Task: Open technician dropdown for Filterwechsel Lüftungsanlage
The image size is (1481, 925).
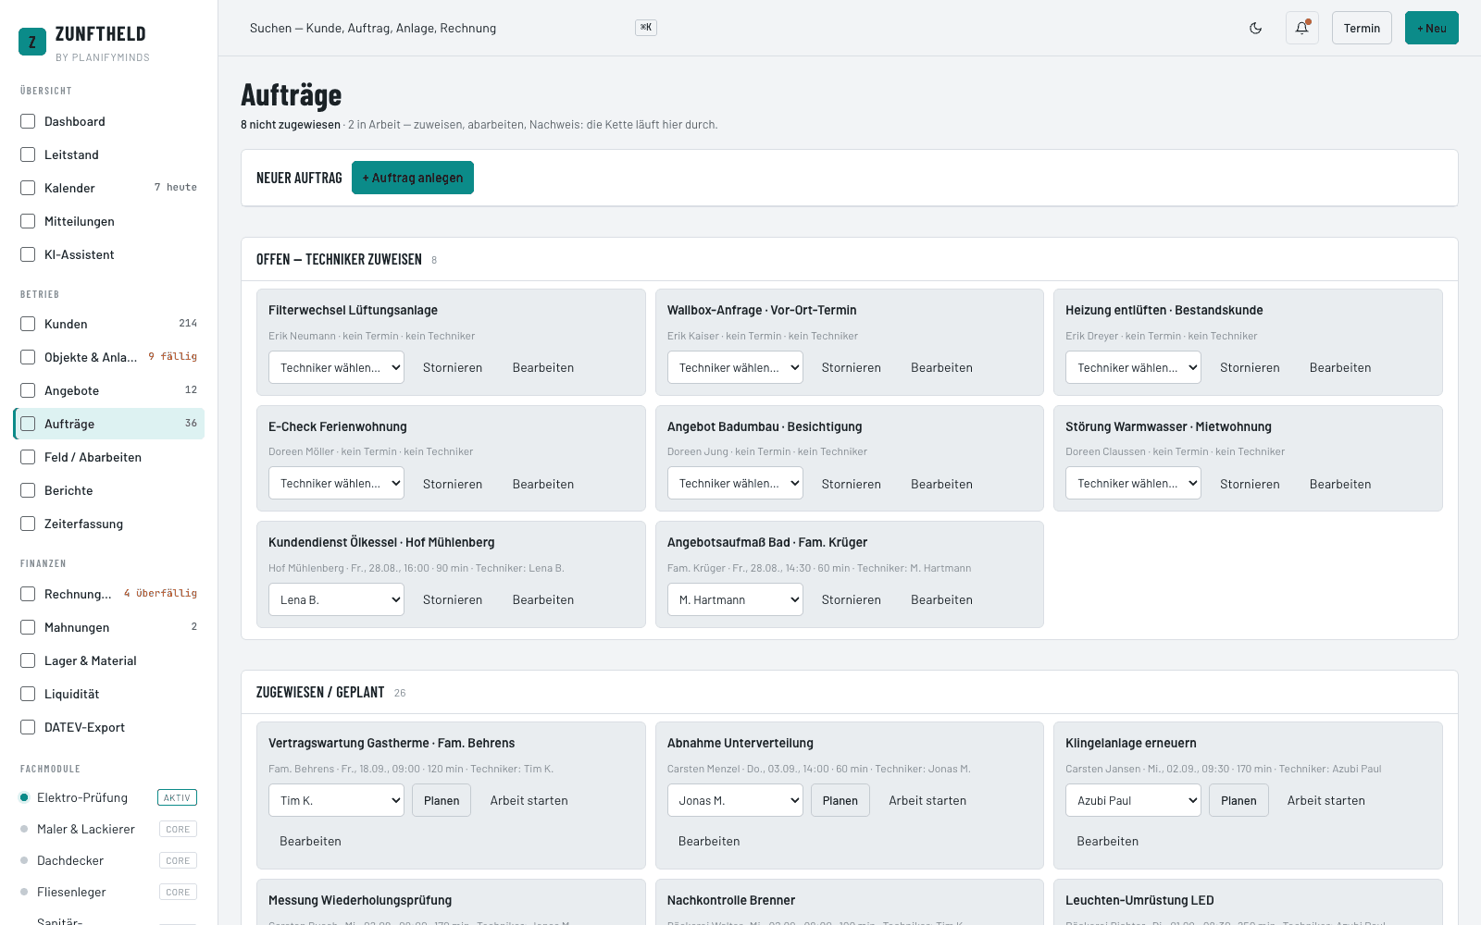Action: click(336, 367)
